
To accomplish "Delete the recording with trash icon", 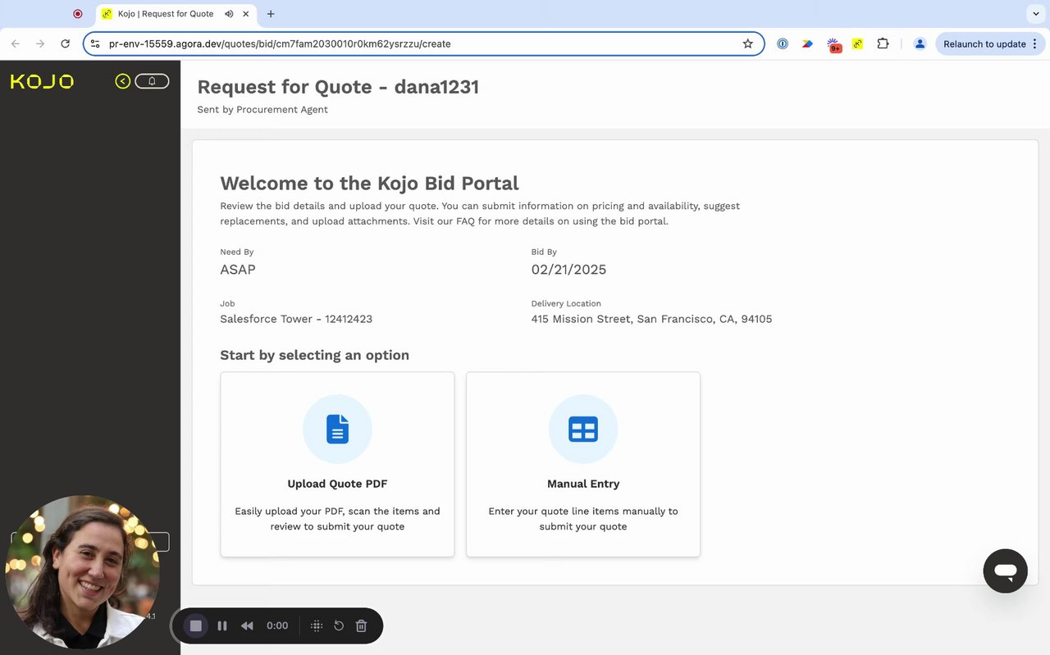I will [x=361, y=625].
